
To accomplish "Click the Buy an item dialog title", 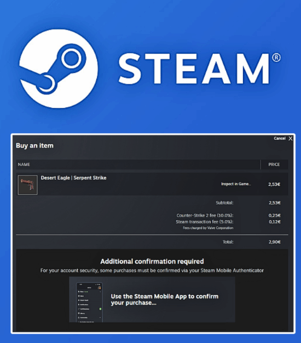I will [x=34, y=145].
